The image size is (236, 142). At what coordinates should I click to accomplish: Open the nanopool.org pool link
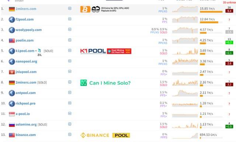point(26,61)
